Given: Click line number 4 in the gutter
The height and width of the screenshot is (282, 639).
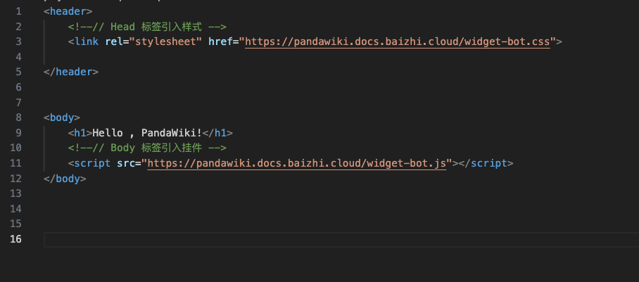Looking at the screenshot, I should pyautogui.click(x=18, y=57).
